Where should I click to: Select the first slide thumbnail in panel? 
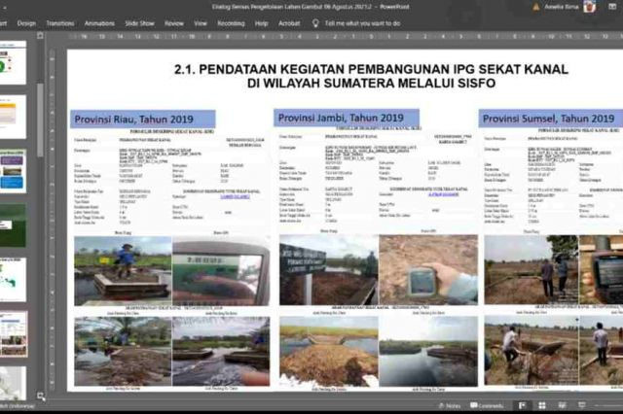[x=13, y=62]
